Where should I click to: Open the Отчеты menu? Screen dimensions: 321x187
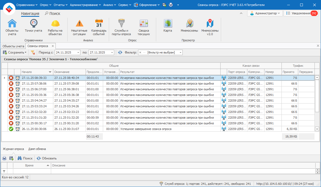[x=61, y=5]
